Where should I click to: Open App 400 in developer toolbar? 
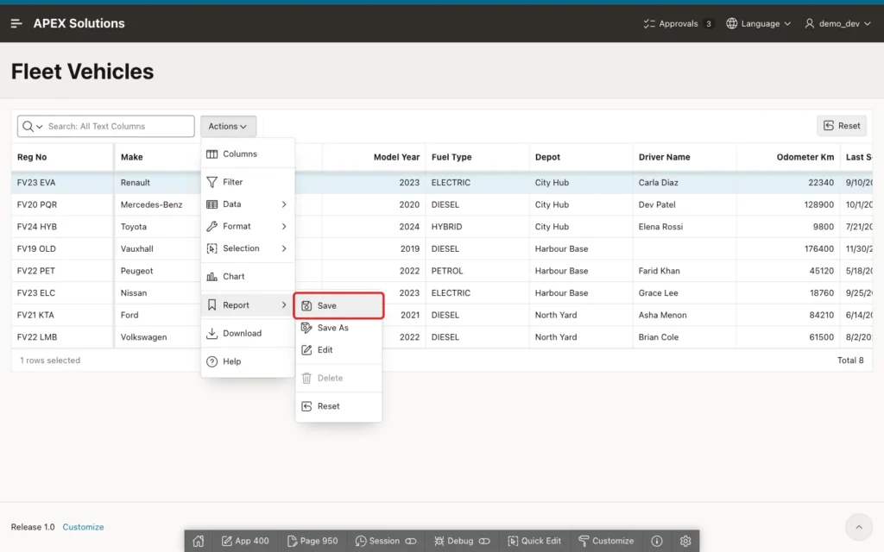[x=244, y=542]
